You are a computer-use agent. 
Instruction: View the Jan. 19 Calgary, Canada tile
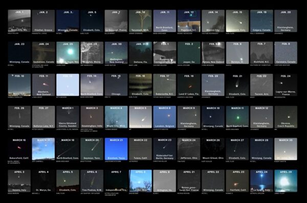pyautogui.click(x=261, y=21)
